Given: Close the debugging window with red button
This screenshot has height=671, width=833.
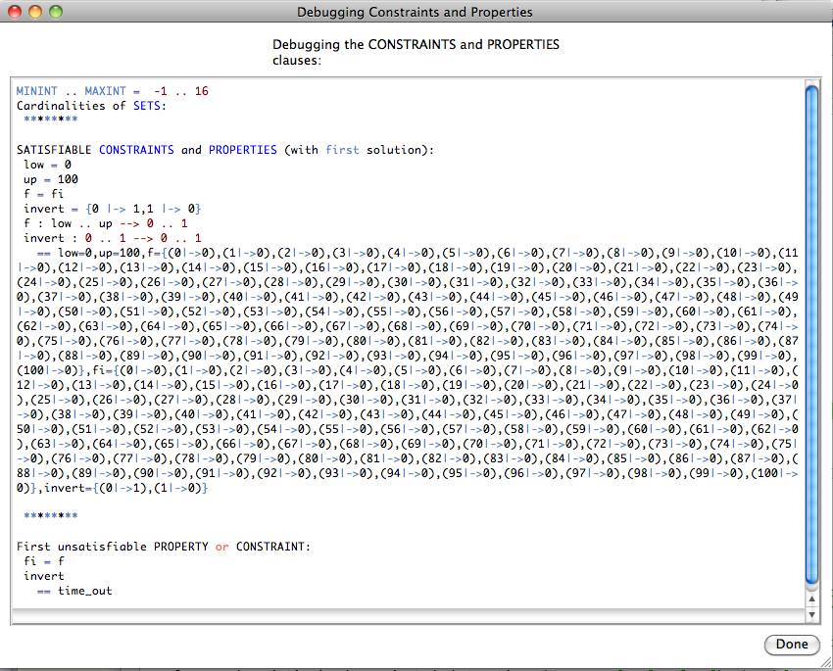Looking at the screenshot, I should click(x=17, y=13).
